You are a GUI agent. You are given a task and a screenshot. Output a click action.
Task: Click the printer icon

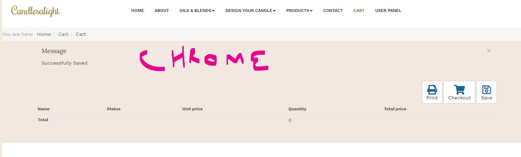(432, 90)
